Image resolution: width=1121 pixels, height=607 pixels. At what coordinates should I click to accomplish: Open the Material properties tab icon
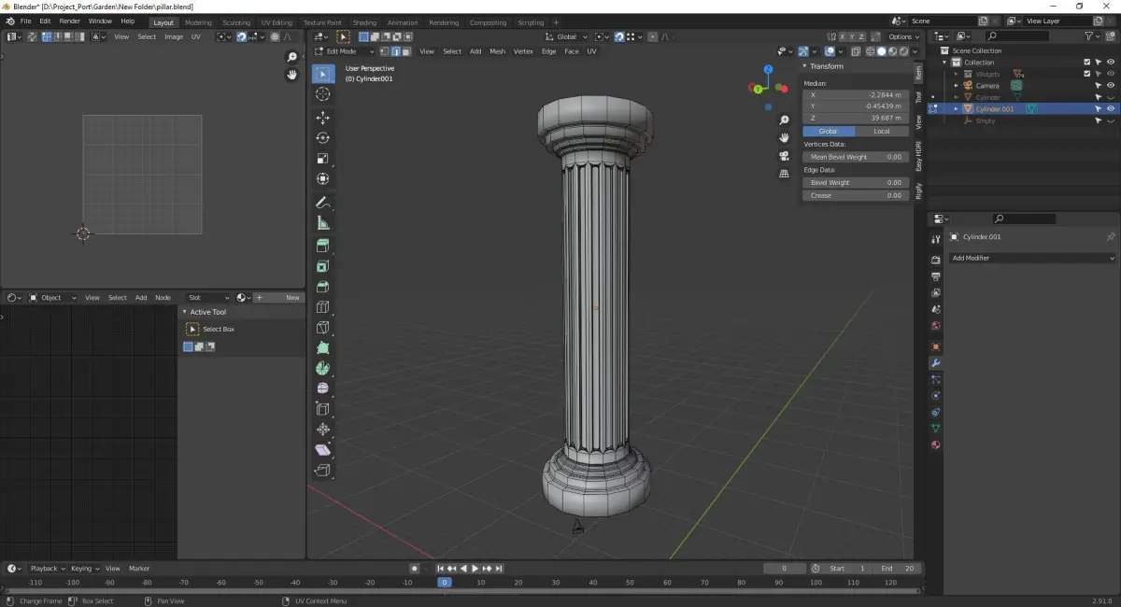pos(935,445)
